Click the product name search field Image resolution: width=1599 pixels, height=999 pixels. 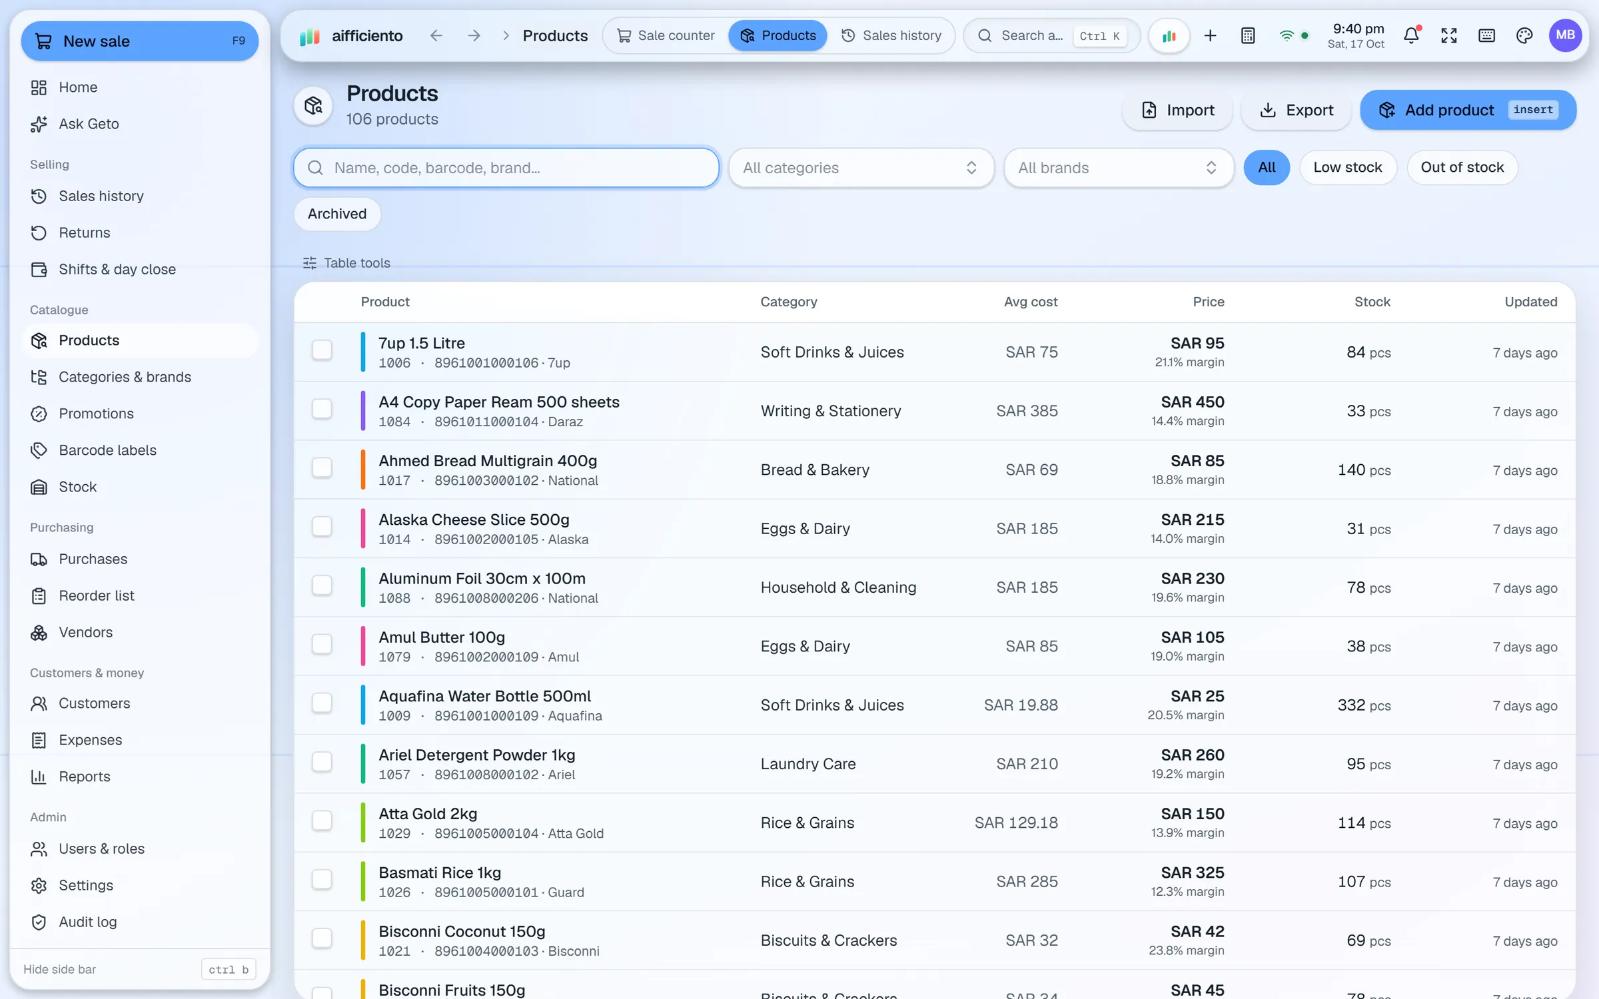[x=506, y=168]
